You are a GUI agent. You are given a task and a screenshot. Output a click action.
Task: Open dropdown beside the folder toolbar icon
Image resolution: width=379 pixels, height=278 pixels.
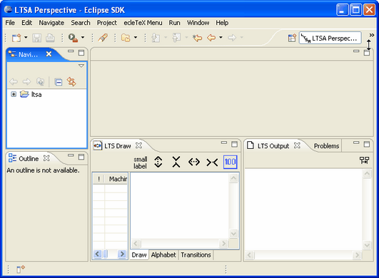136,37
